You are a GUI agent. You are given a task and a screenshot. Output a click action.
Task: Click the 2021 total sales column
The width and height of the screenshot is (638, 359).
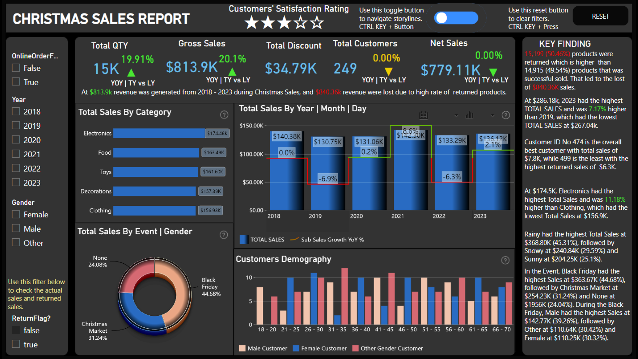[x=411, y=170]
